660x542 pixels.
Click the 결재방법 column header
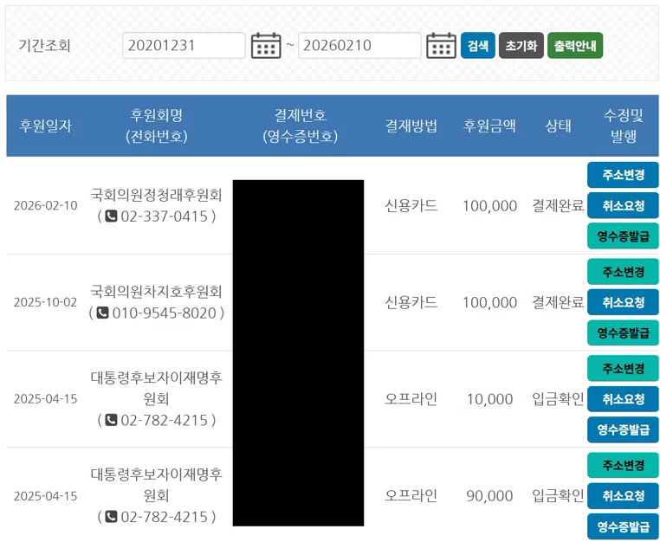click(x=411, y=126)
